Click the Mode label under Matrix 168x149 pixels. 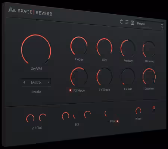(x=37, y=92)
